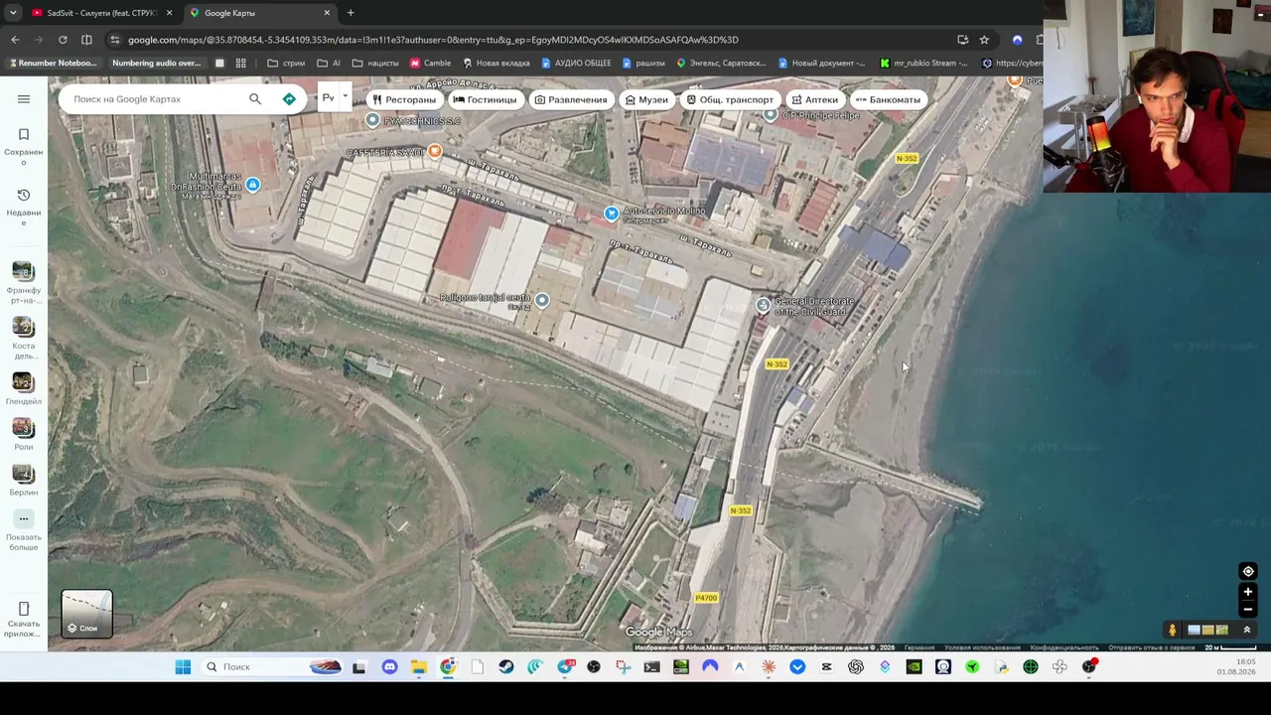Click Get the app phone icon
Screen dimensions: 1271x715
coord(24,609)
